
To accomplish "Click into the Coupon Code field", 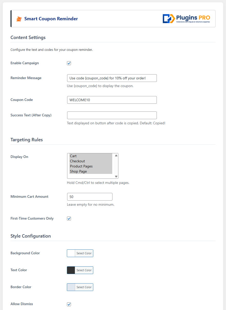I will point(112,100).
